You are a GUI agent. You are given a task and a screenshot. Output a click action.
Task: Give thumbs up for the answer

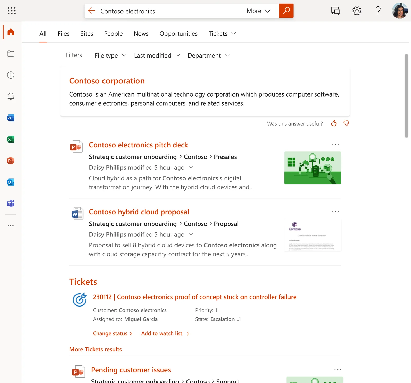pos(334,123)
